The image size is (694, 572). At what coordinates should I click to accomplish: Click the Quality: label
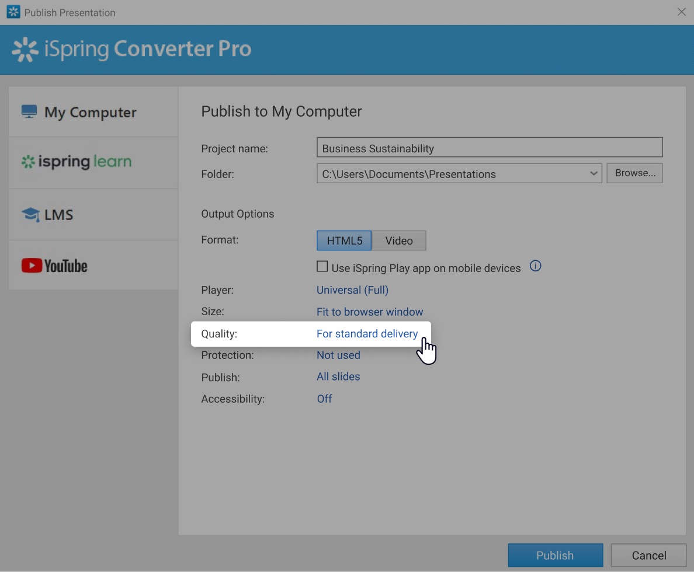point(219,333)
